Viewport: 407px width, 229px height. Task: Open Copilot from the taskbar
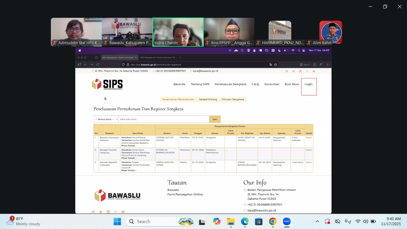[x=217, y=222]
